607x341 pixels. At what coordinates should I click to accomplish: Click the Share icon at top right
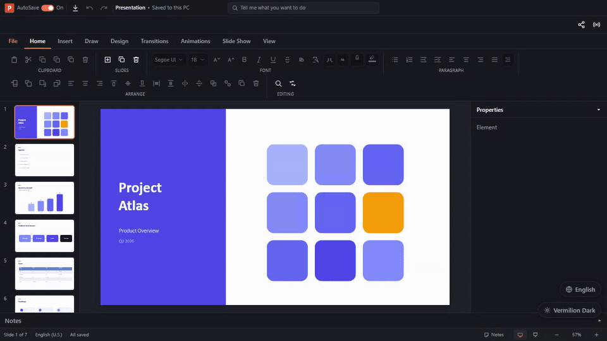[x=582, y=25]
